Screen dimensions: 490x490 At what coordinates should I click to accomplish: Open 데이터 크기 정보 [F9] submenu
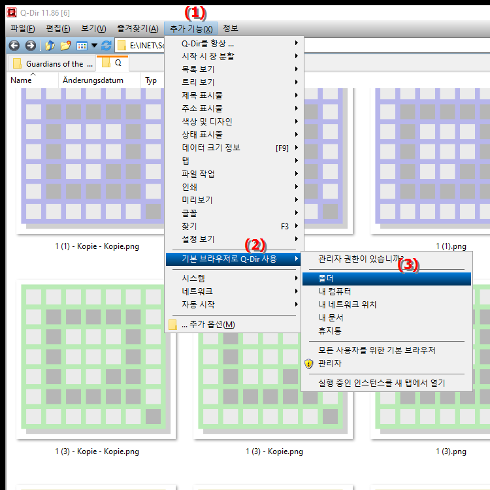click(x=233, y=148)
